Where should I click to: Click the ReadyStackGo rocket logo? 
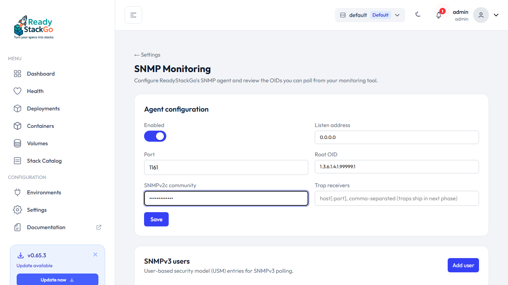[x=34, y=27]
